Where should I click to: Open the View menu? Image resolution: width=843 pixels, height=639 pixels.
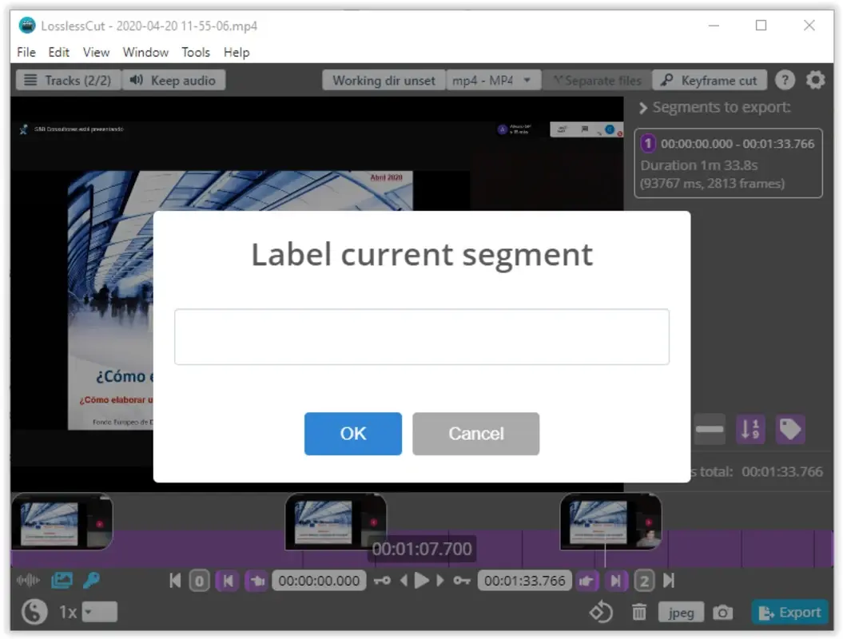click(96, 52)
